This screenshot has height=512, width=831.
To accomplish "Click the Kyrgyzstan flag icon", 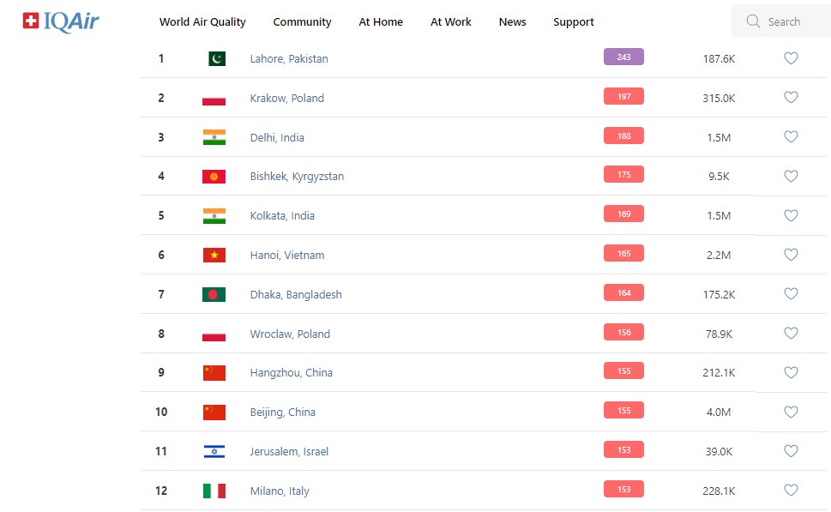I will pos(214,177).
